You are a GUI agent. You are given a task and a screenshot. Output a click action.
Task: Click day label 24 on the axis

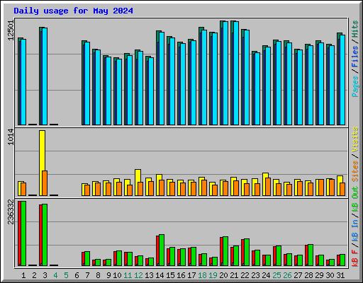coord(266,275)
